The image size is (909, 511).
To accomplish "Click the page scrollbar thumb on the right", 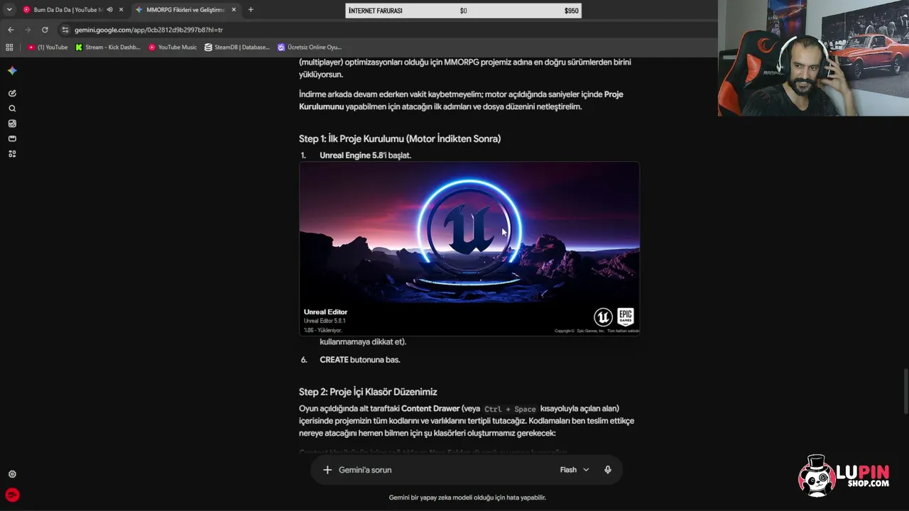I will [x=906, y=390].
